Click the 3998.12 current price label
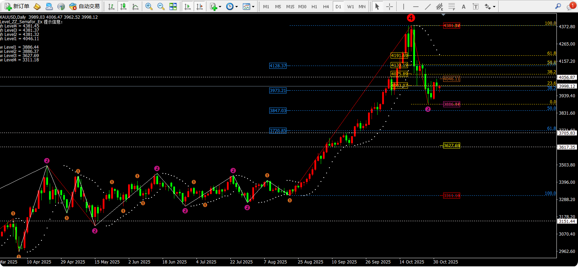Viewport: 578px width, 267px height. click(x=567, y=86)
